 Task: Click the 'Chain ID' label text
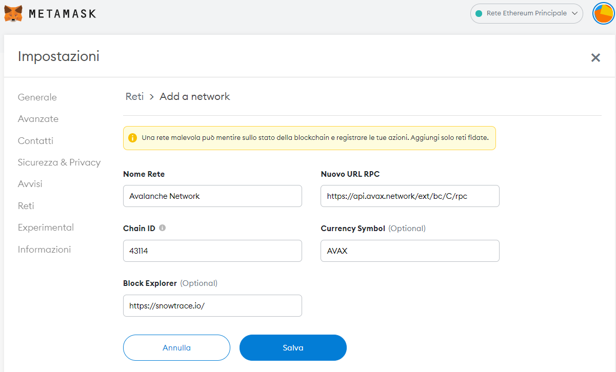[x=139, y=228]
